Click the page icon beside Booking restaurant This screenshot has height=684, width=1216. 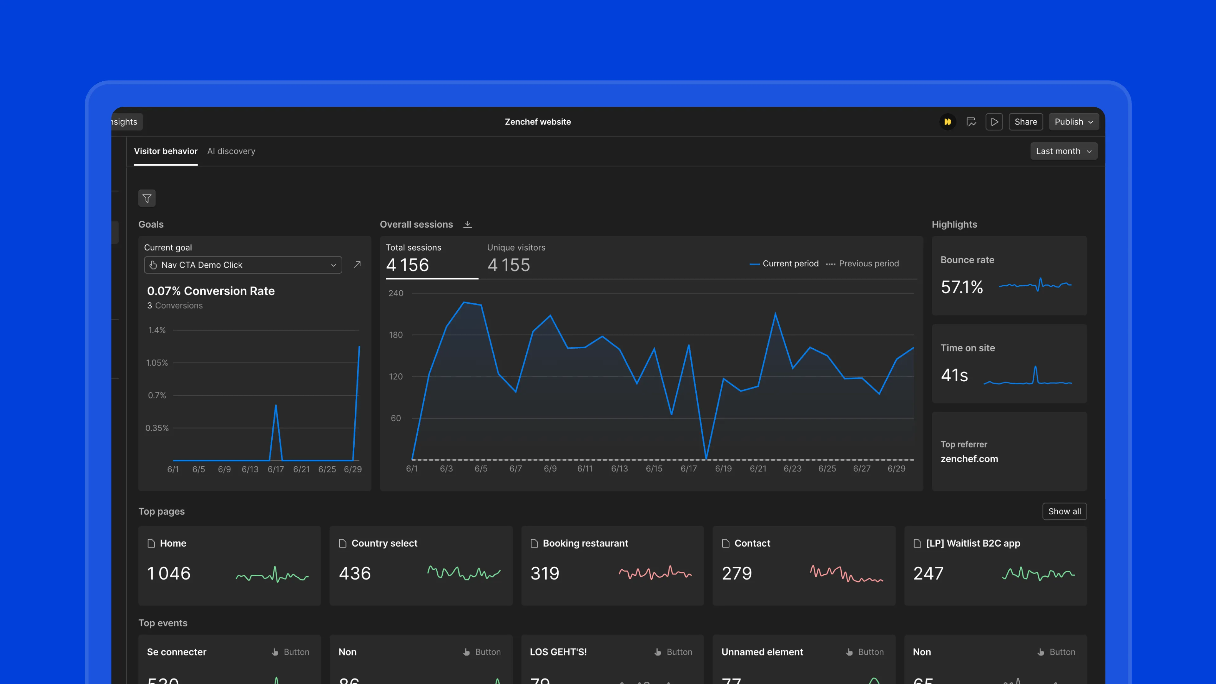534,543
